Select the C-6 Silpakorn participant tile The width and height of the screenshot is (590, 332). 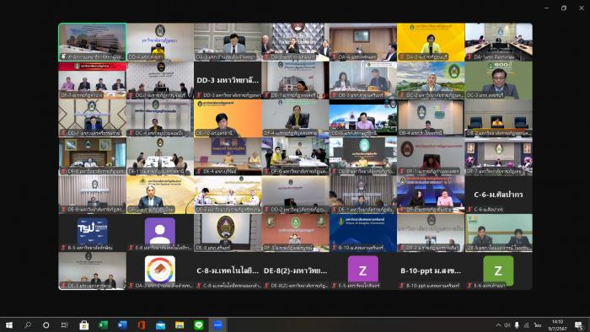coord(499,195)
